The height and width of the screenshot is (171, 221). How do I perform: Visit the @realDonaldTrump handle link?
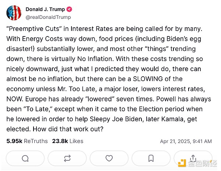tap(48, 17)
